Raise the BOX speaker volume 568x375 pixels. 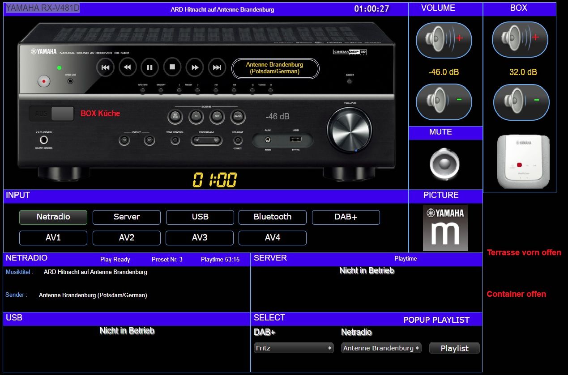520,39
